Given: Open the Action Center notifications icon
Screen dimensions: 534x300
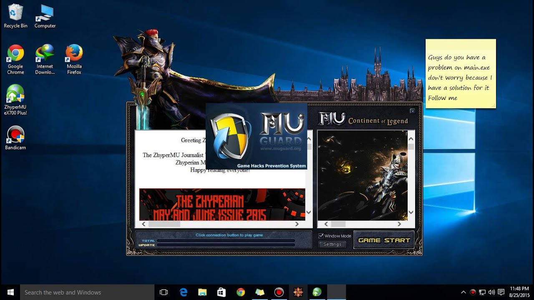Looking at the screenshot, I should point(501,292).
